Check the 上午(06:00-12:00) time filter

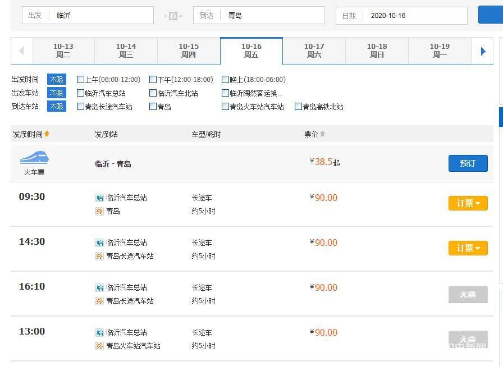tap(80, 80)
